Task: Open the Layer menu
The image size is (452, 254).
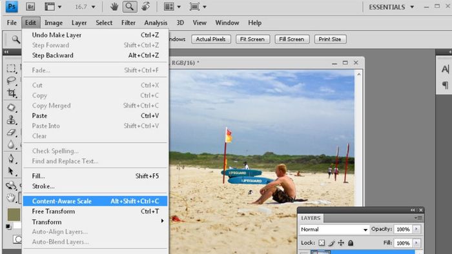Action: (79, 23)
